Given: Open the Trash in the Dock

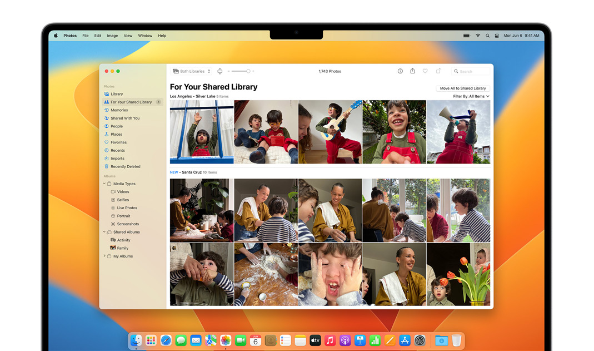Looking at the screenshot, I should [x=457, y=340].
